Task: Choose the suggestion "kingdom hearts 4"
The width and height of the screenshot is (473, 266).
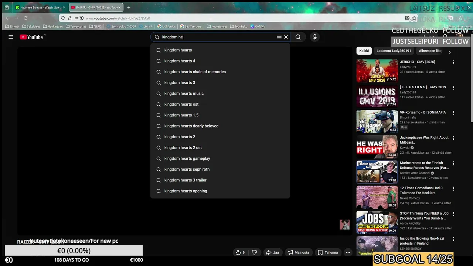Action: click(220, 61)
